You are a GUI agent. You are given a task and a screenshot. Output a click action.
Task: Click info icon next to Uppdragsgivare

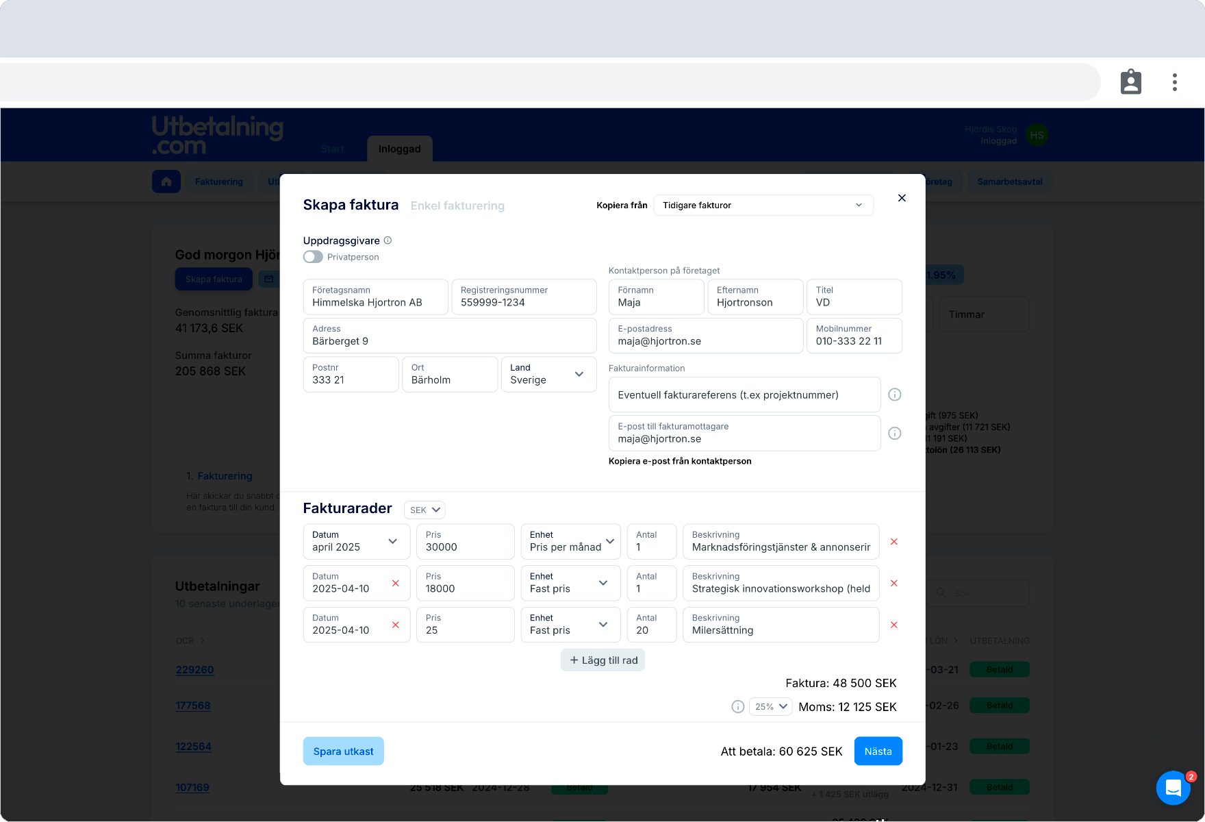click(388, 240)
